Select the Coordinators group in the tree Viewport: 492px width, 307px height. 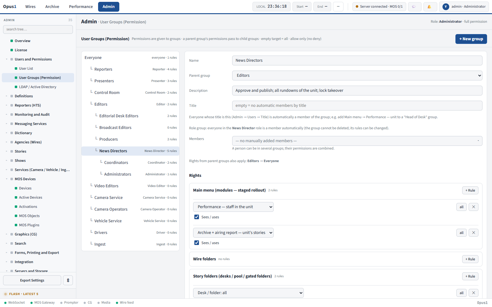[x=130, y=163]
